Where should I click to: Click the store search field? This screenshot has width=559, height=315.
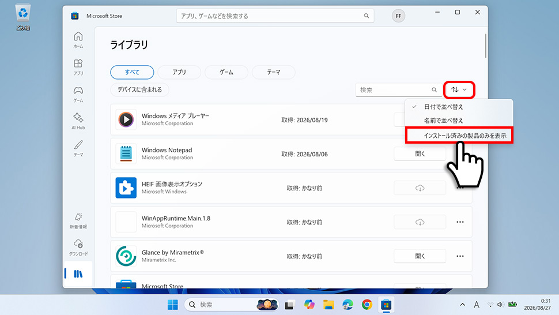point(275,16)
